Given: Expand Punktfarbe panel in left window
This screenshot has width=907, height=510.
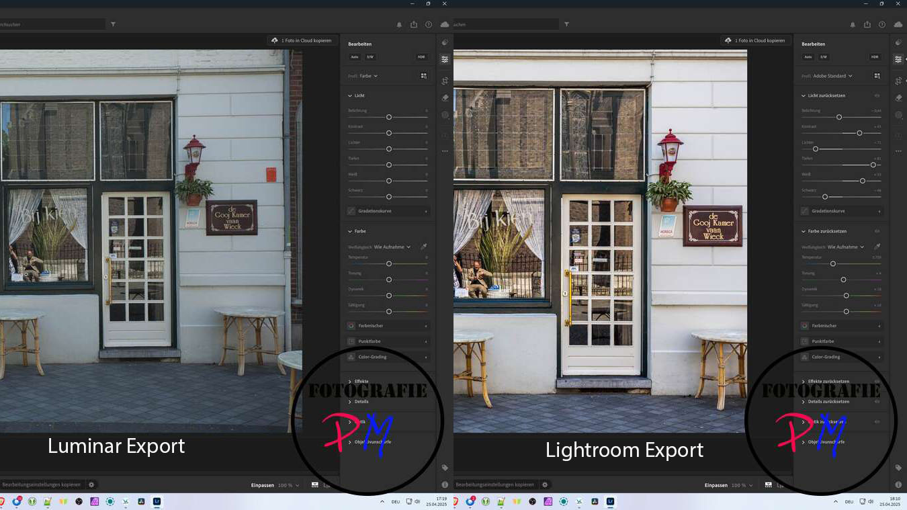Looking at the screenshot, I should 388,341.
